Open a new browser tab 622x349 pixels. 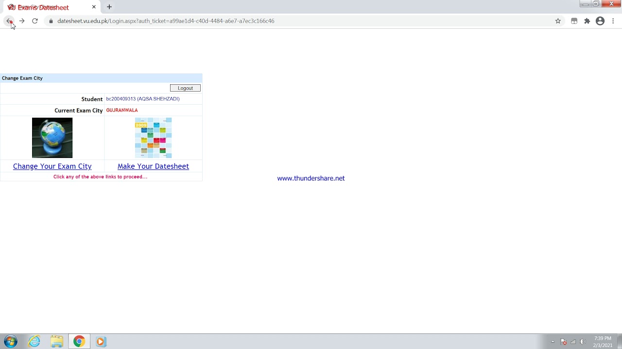click(x=109, y=7)
